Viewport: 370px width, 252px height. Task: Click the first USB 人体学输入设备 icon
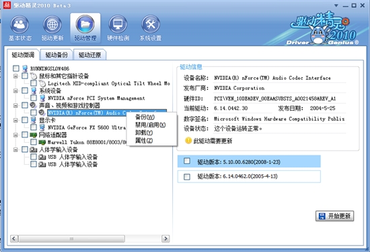42,157
